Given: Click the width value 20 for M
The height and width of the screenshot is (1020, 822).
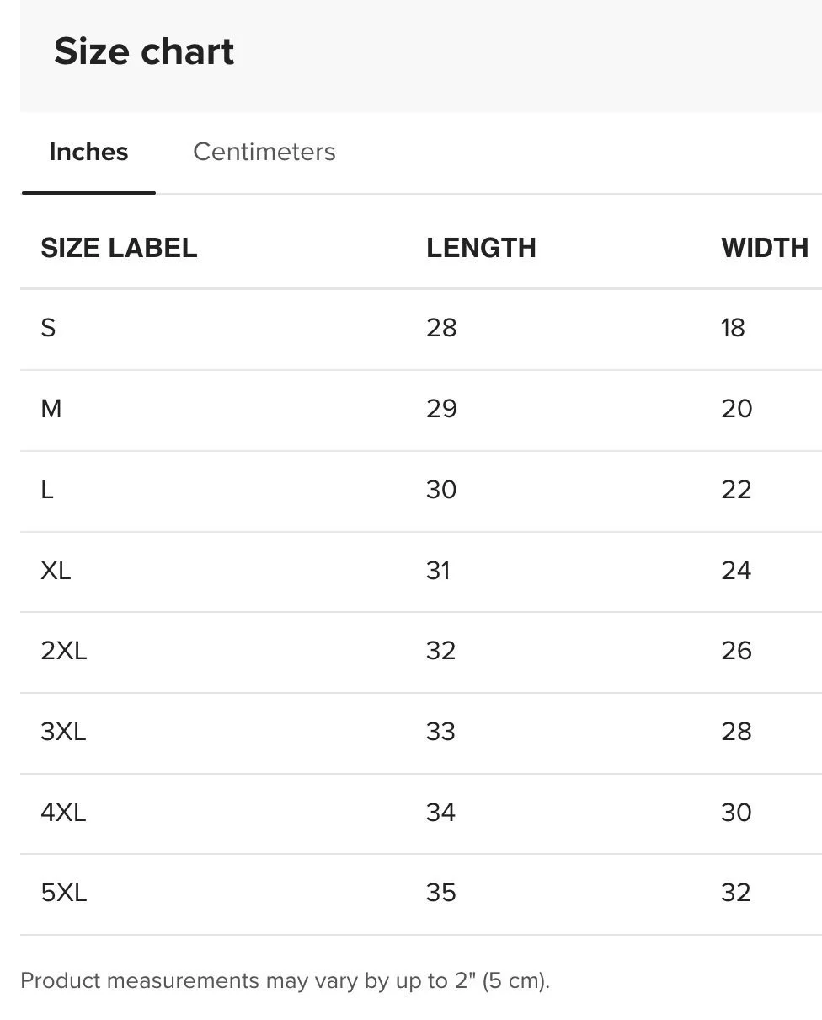Looking at the screenshot, I should 737,409.
